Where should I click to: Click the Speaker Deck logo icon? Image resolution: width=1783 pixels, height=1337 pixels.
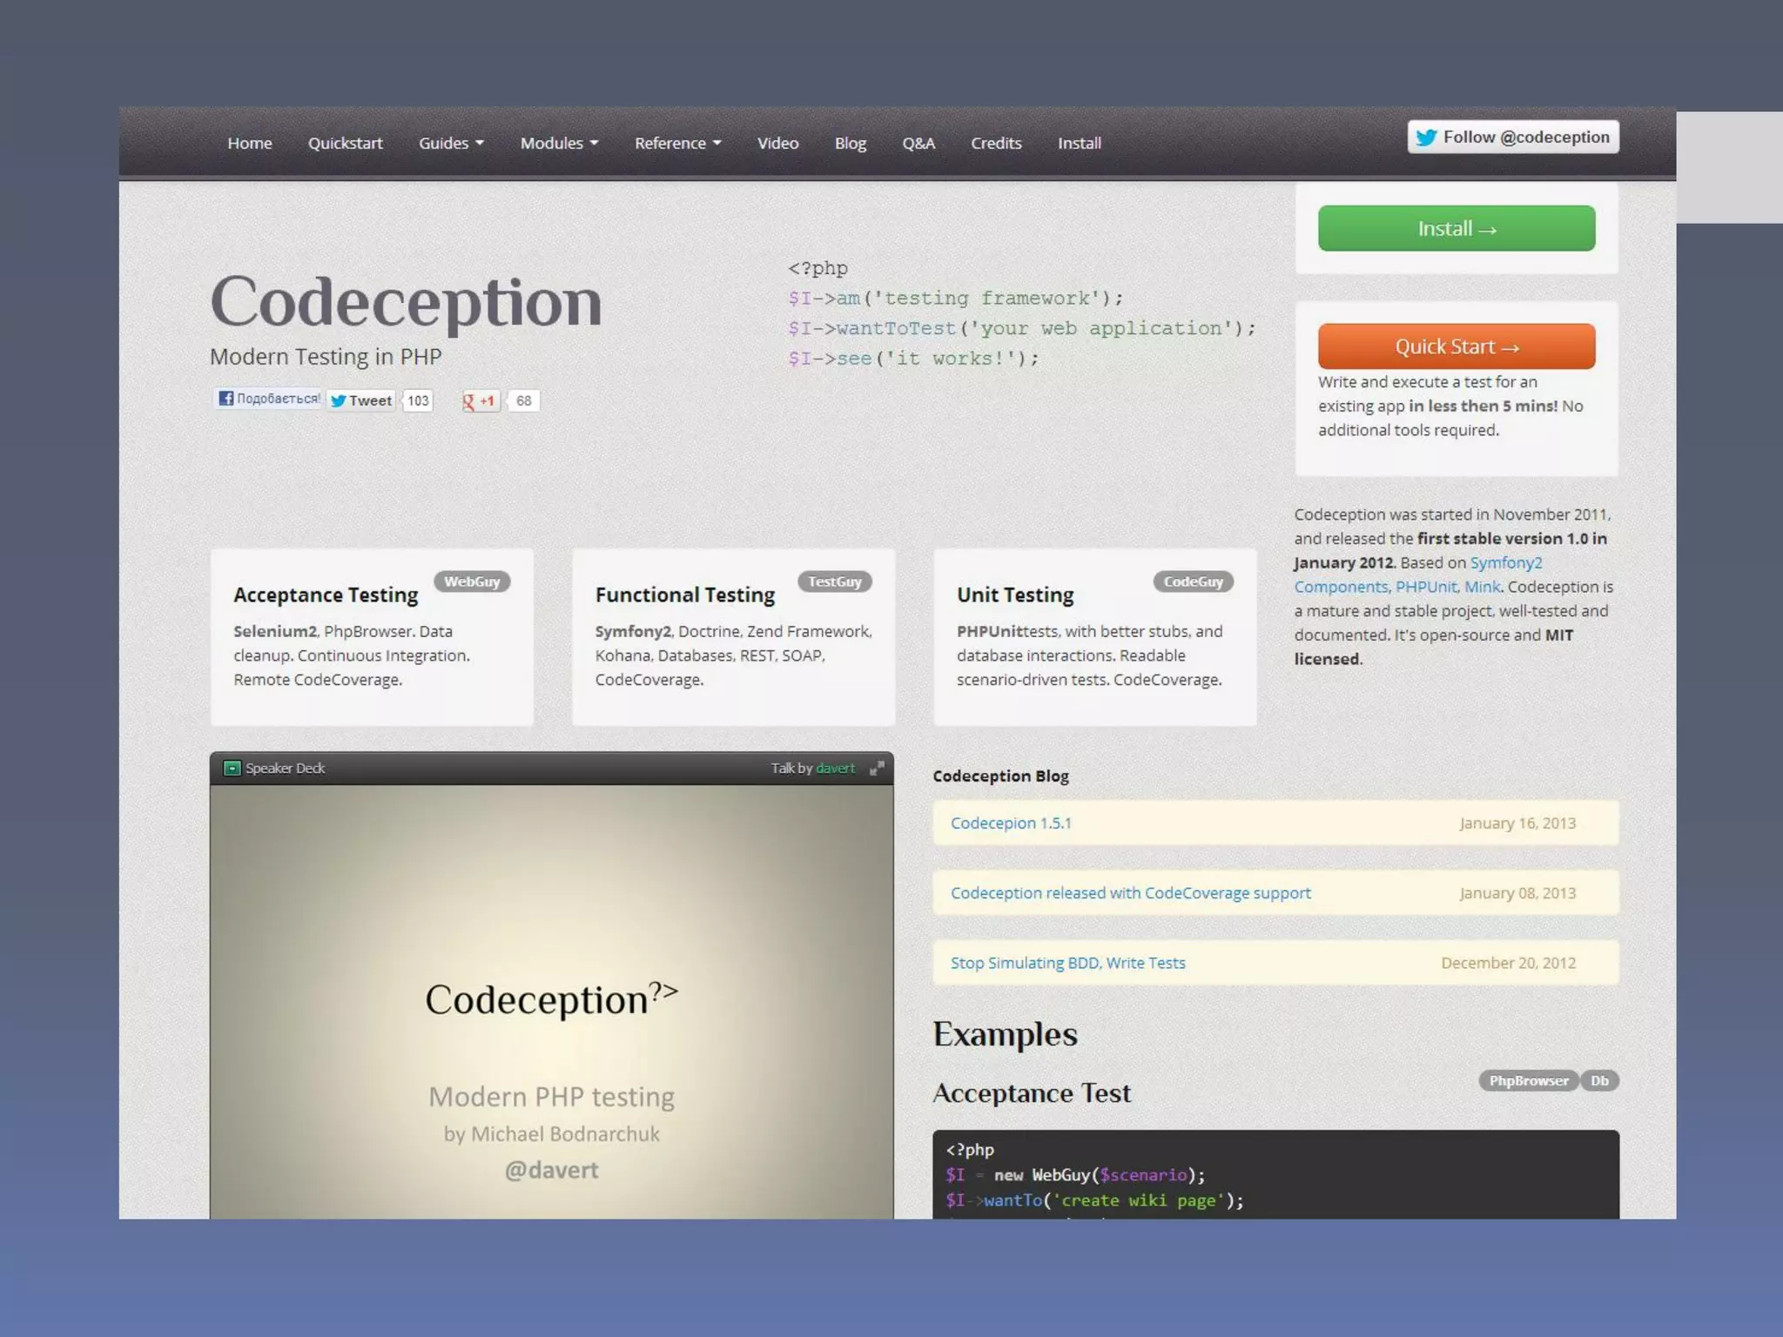point(232,768)
